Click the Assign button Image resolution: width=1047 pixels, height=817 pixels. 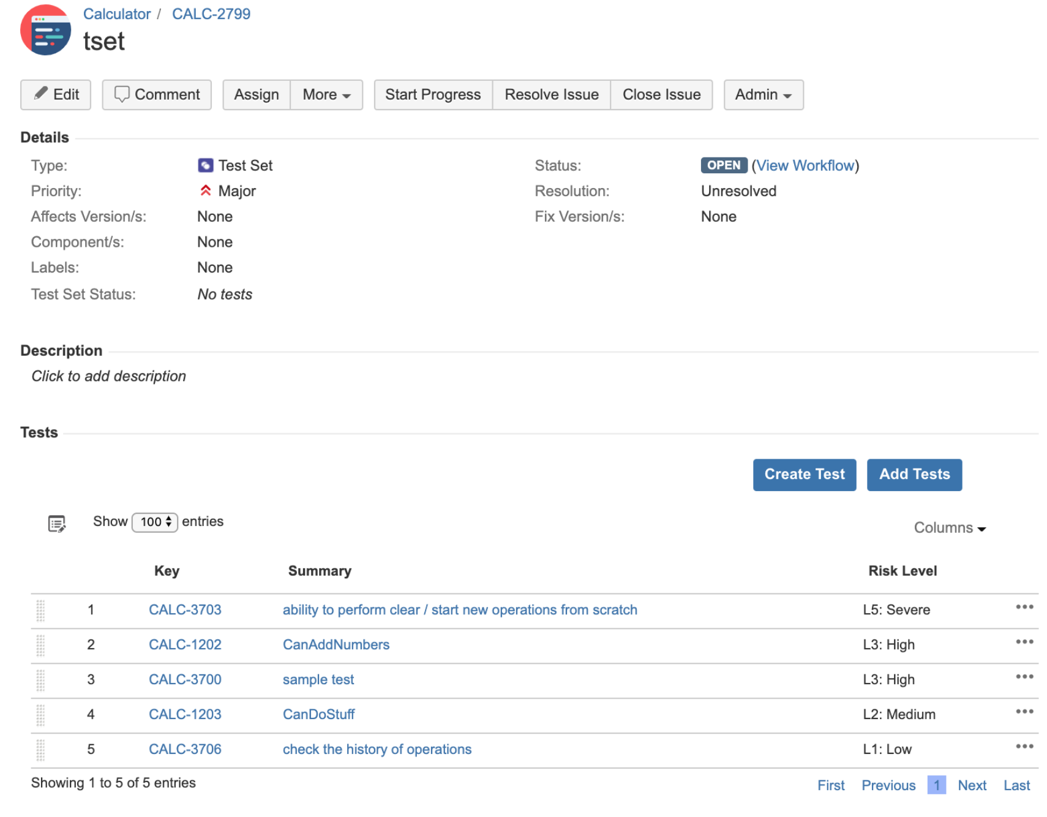(257, 95)
